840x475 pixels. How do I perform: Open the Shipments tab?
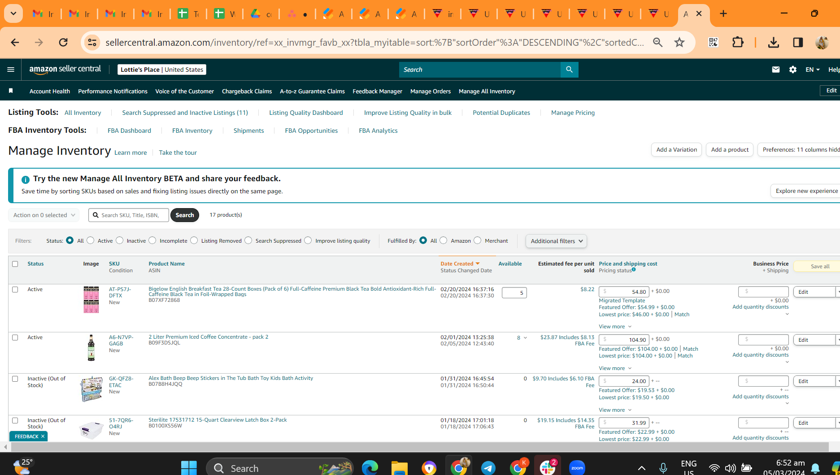point(248,131)
